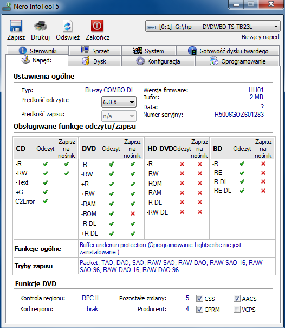
Task: Go to the System tab
Action: pyautogui.click(x=148, y=51)
